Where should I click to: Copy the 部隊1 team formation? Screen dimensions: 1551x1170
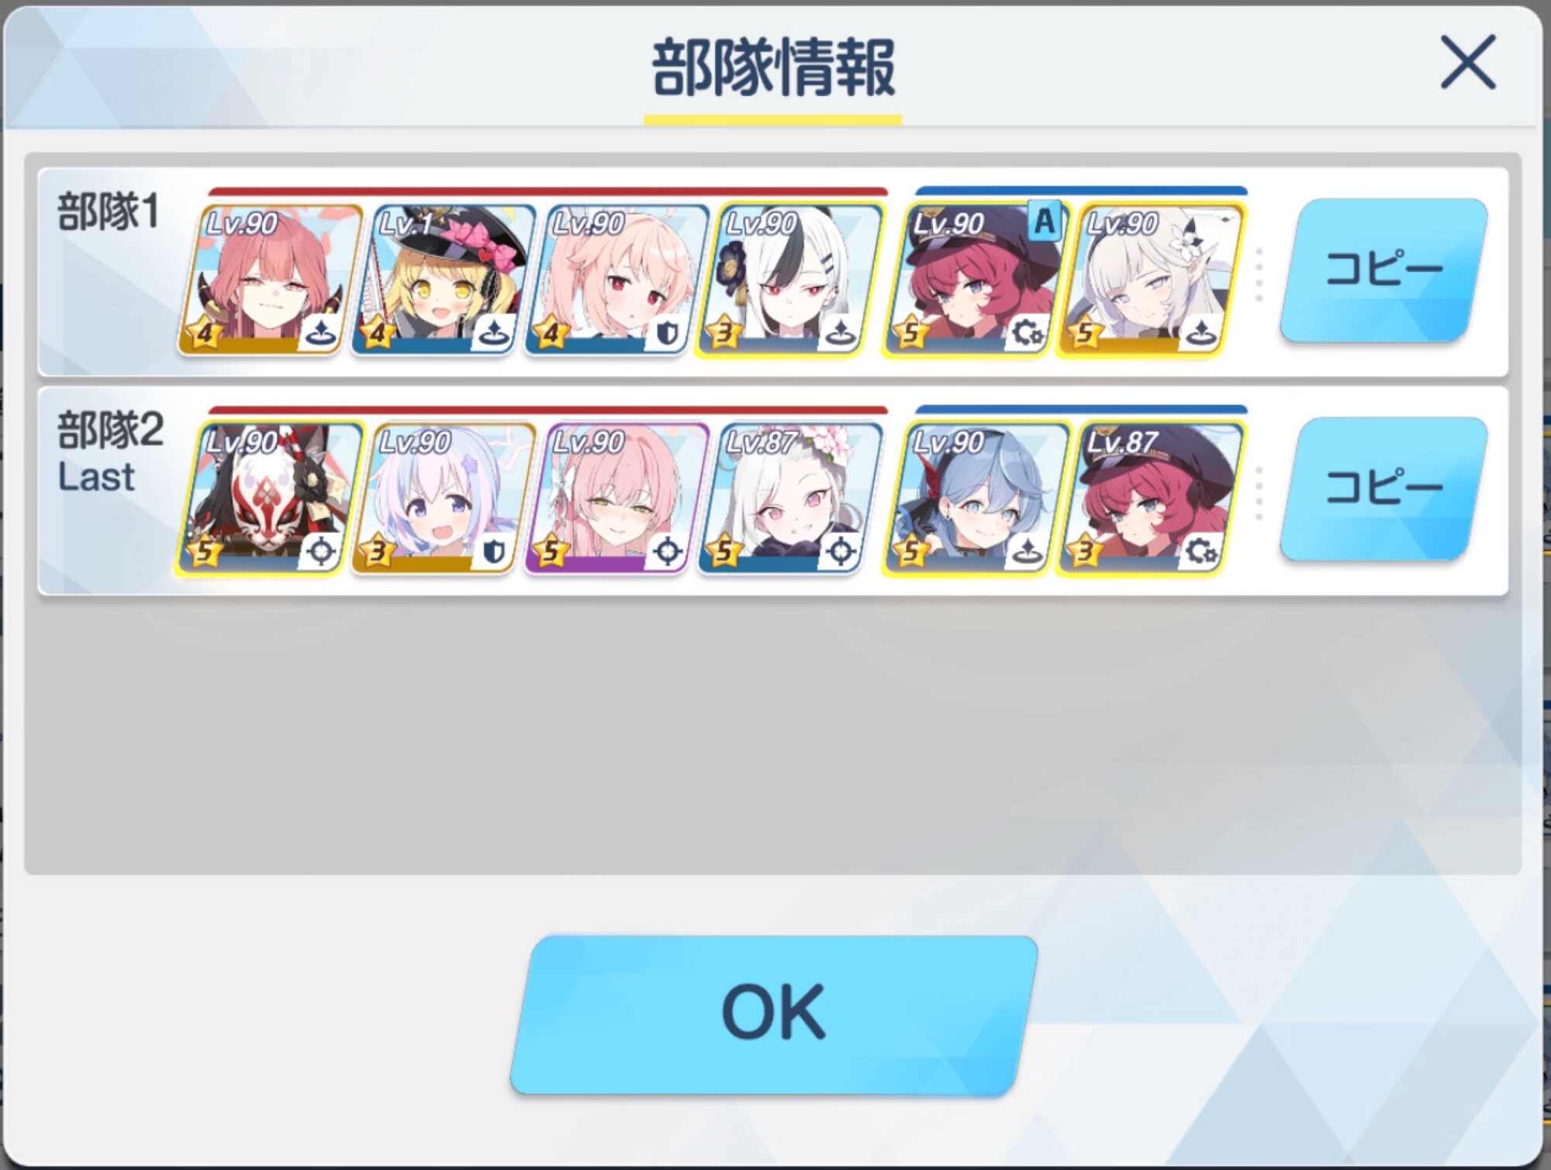[1384, 270]
